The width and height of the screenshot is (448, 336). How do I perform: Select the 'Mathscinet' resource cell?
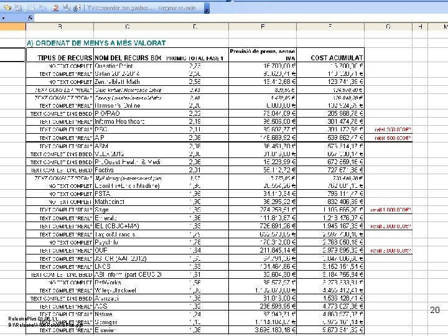coord(128,202)
